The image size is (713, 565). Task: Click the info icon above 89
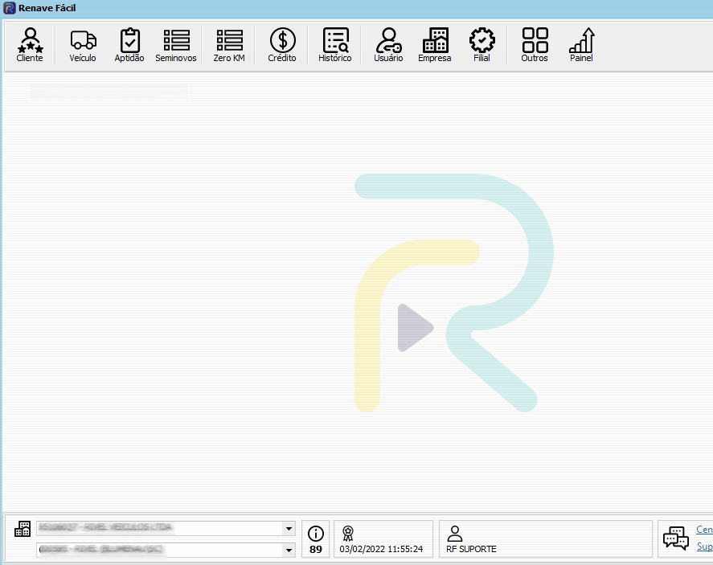(316, 533)
